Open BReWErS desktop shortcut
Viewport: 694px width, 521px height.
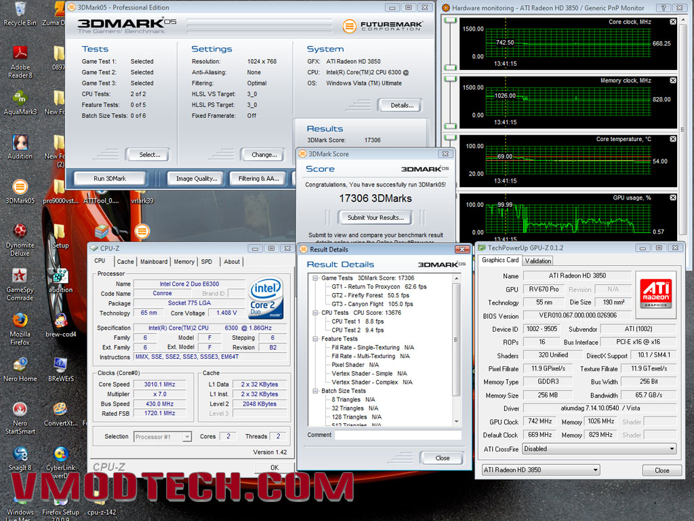(60, 370)
